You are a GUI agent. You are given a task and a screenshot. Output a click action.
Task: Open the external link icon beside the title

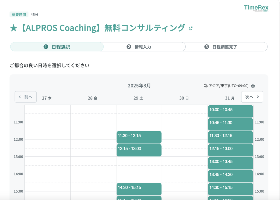[191, 28]
